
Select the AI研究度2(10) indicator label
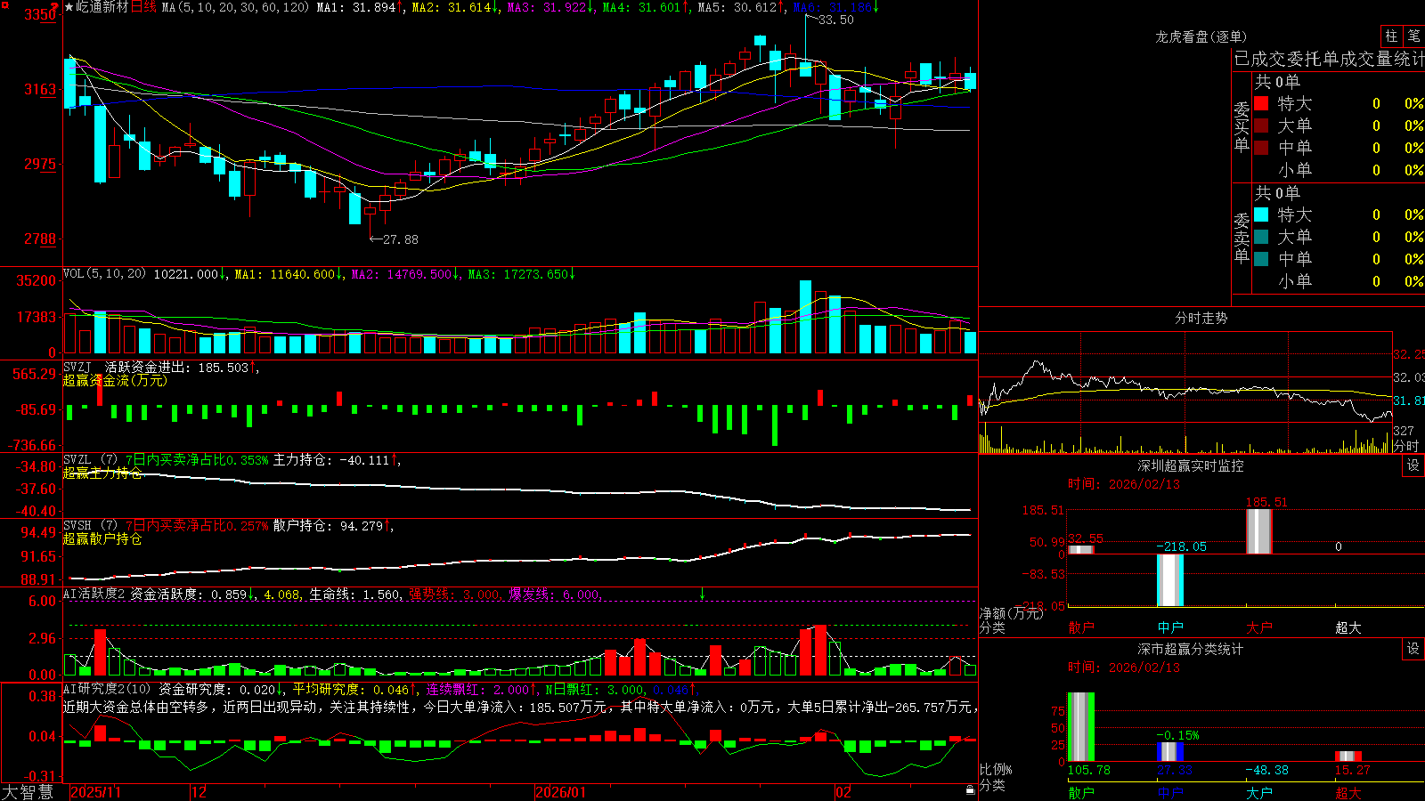click(x=108, y=690)
